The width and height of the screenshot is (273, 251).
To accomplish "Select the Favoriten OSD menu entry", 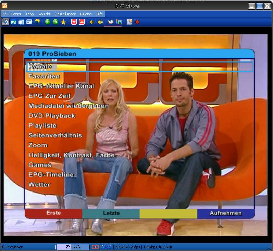I will (44, 76).
